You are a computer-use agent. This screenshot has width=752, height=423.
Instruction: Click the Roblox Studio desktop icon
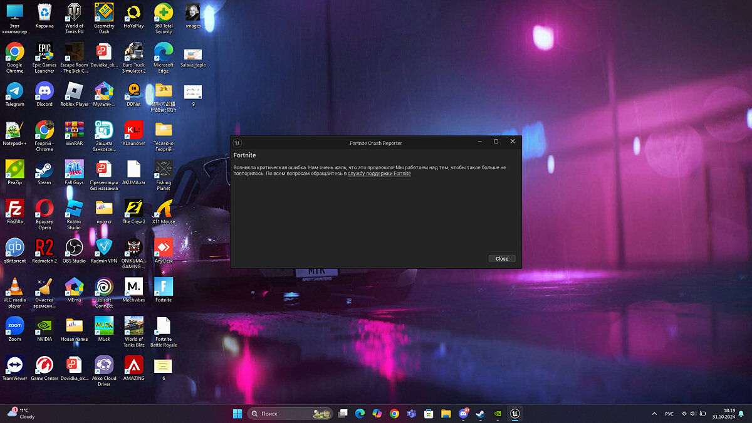[x=74, y=211]
